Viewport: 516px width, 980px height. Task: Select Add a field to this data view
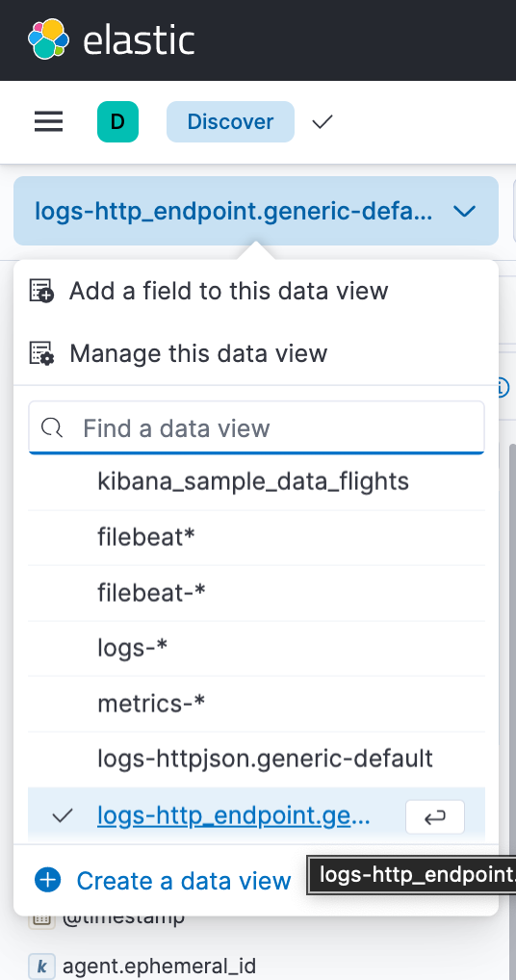(229, 291)
